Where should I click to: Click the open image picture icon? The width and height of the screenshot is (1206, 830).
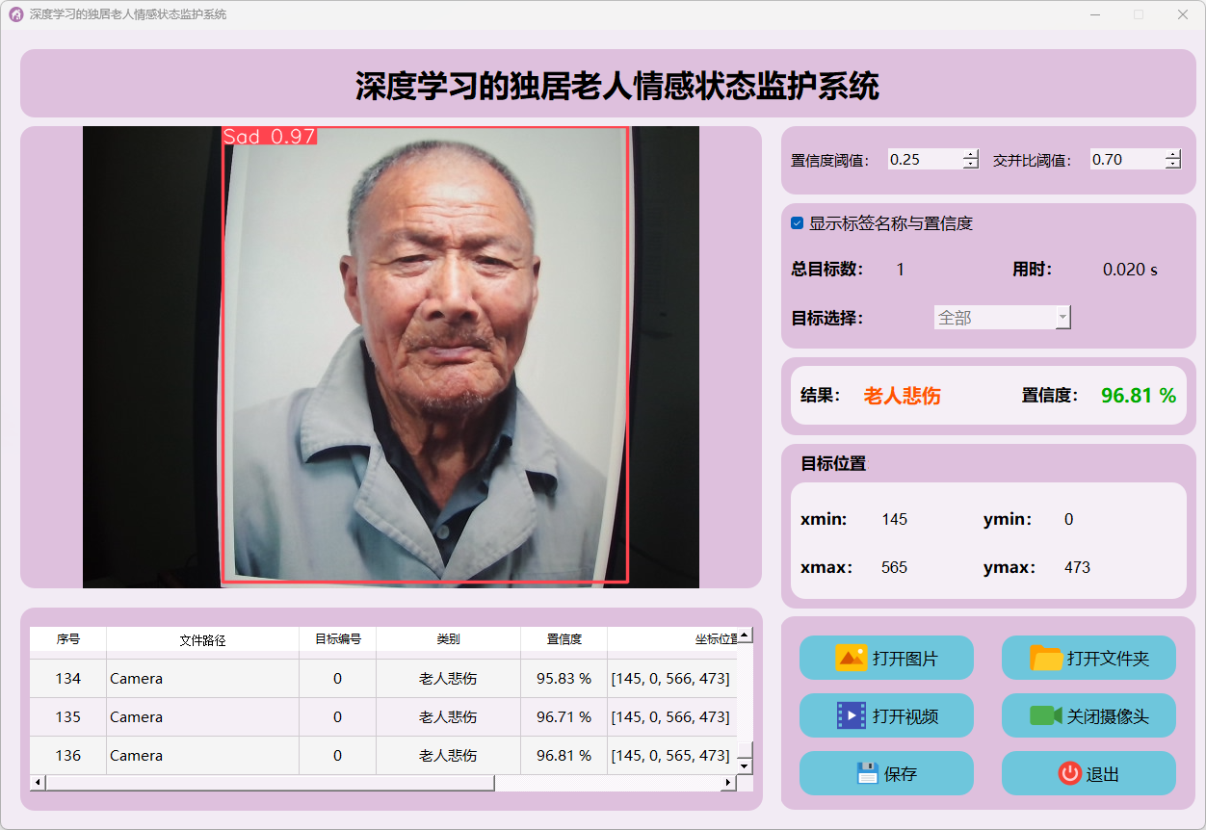[851, 659]
